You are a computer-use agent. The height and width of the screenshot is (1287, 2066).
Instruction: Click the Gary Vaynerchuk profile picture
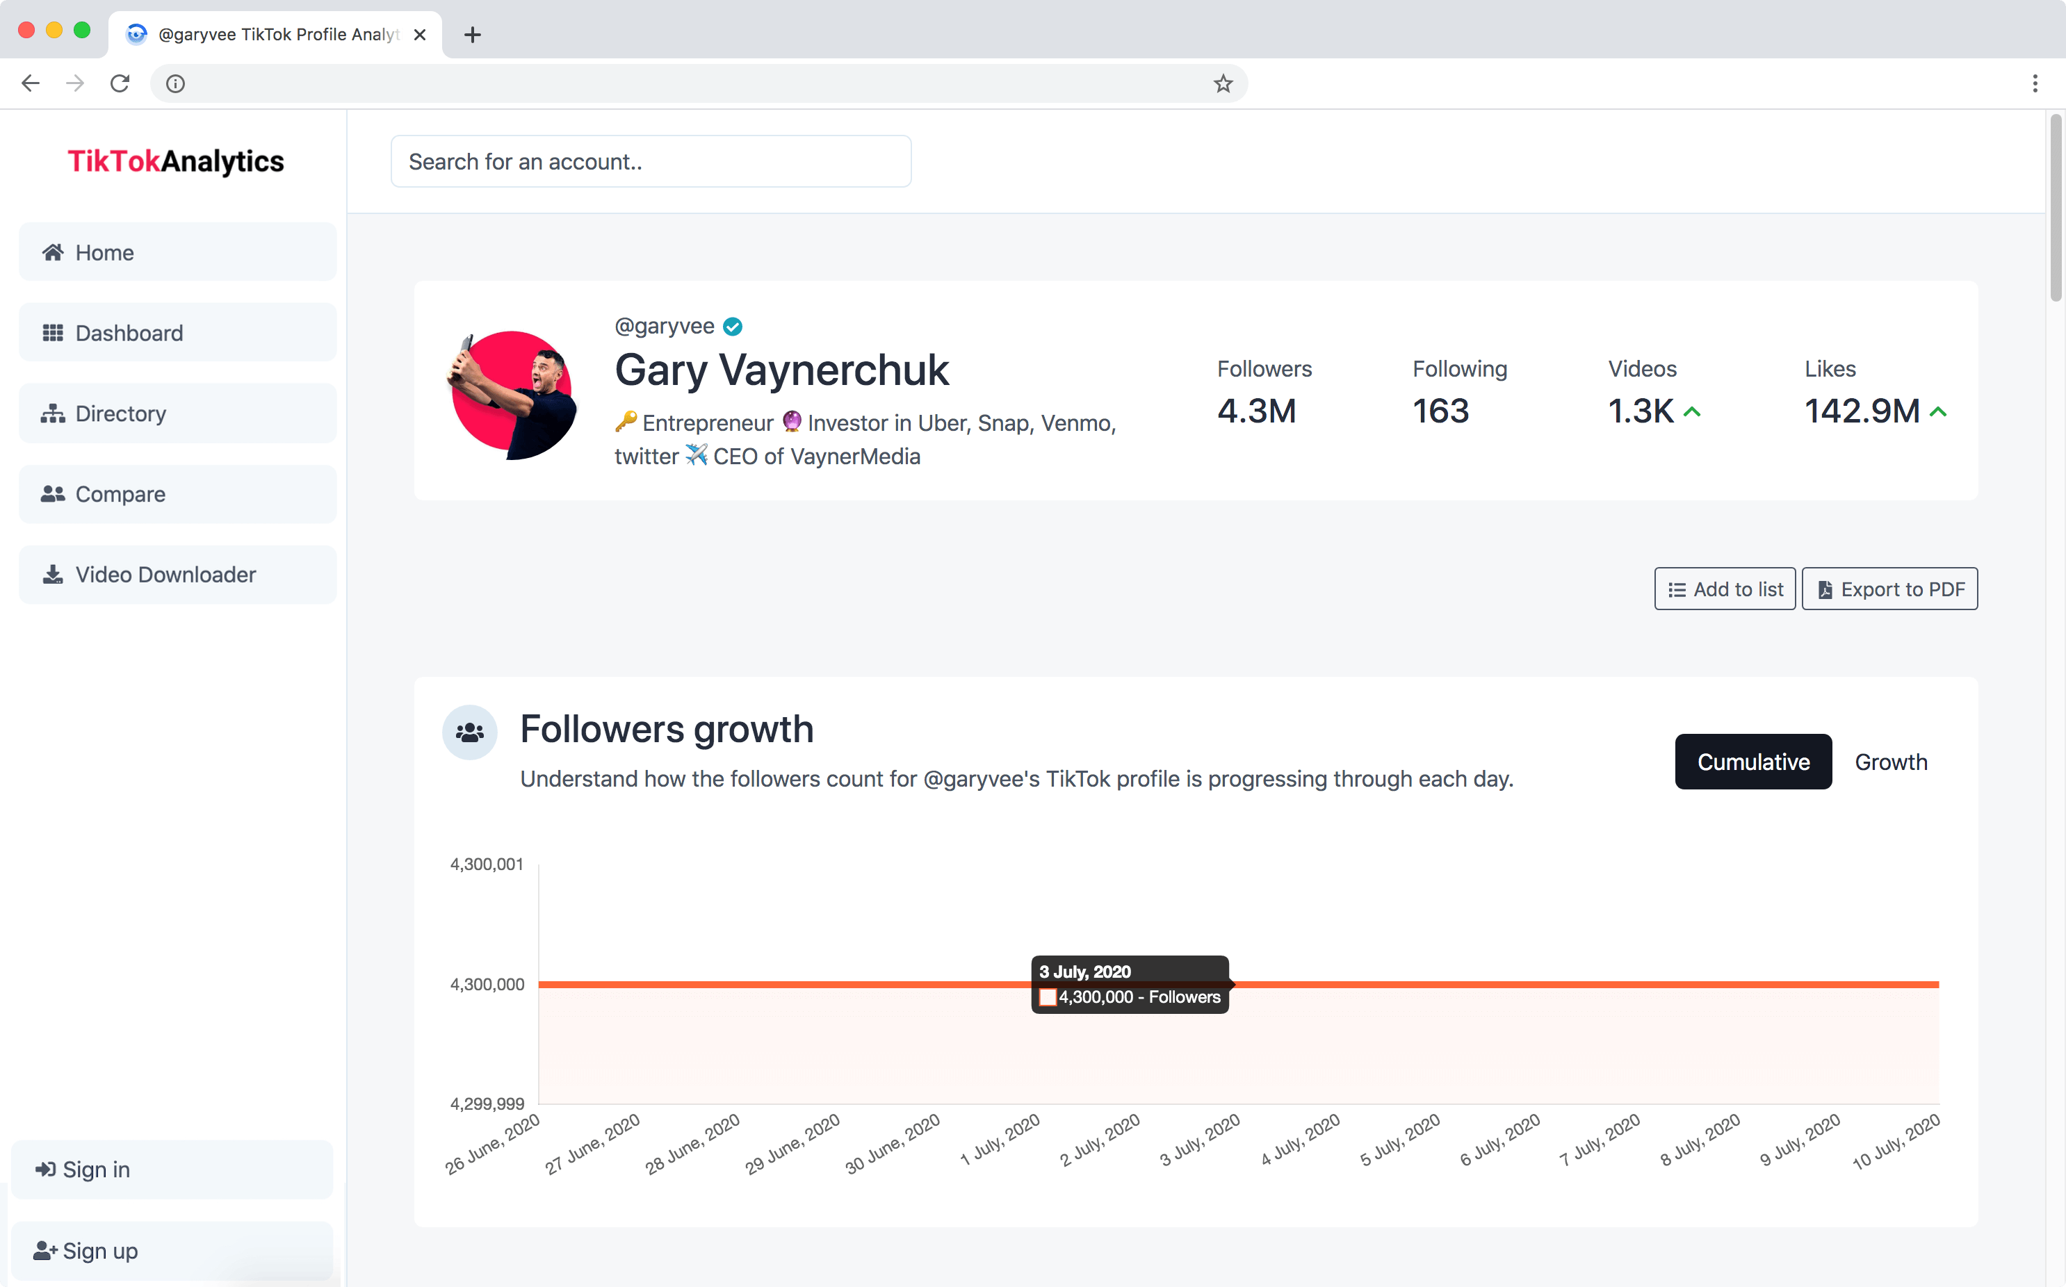(512, 395)
